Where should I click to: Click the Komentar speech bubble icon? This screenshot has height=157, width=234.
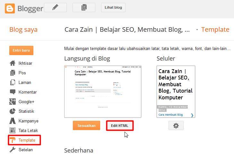(x=13, y=92)
